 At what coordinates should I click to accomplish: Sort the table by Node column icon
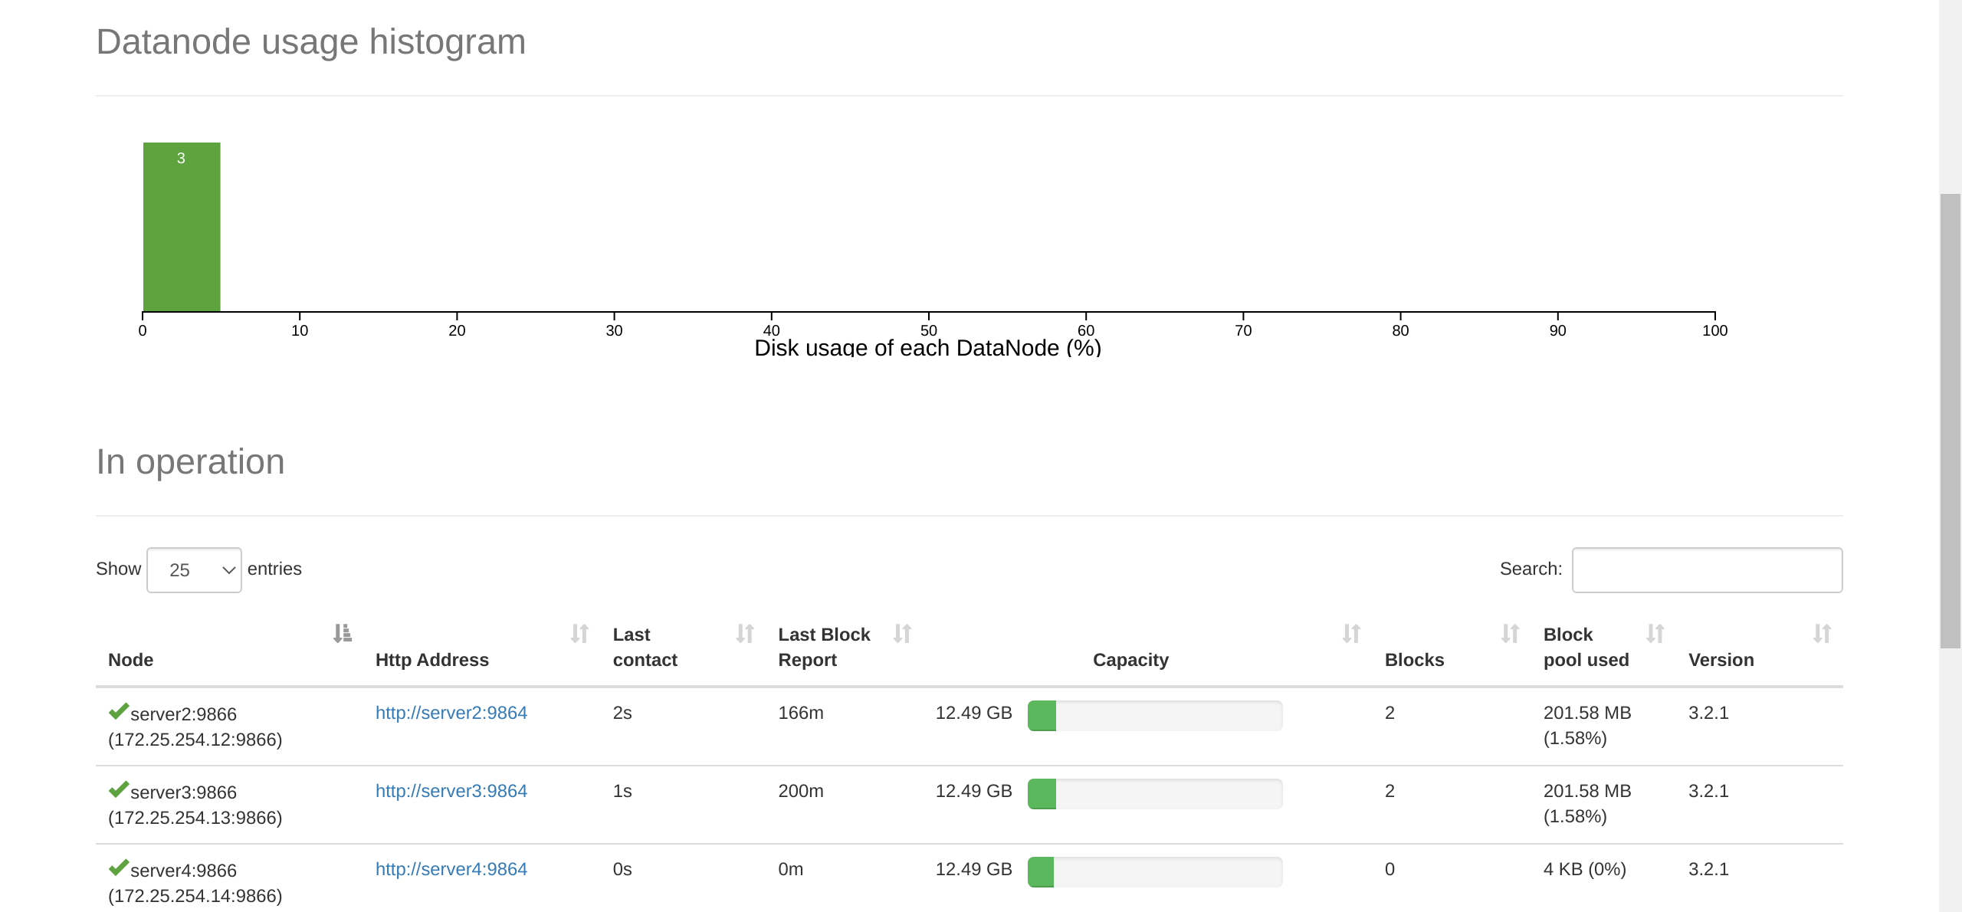(x=342, y=634)
